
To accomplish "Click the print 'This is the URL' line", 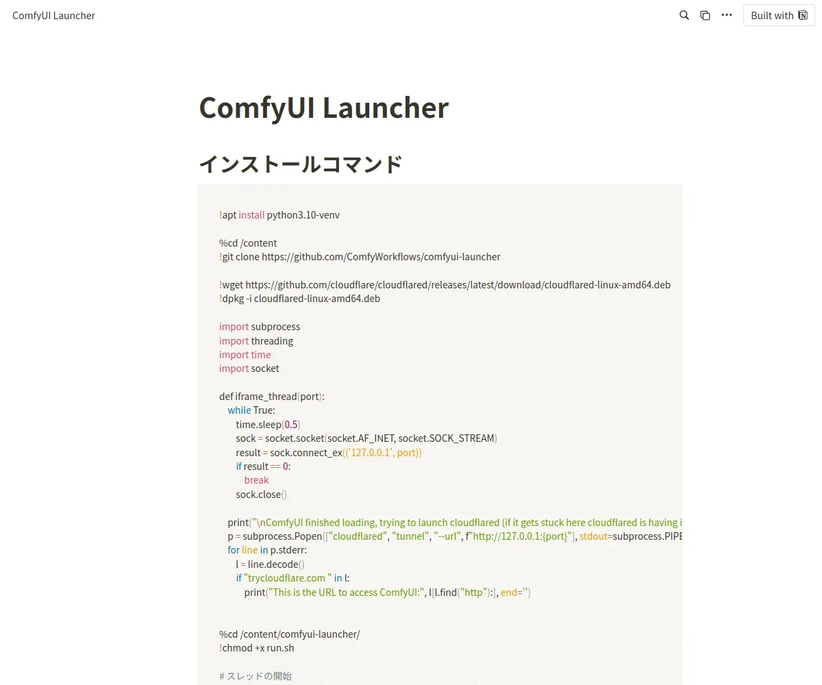I will click(x=388, y=593).
